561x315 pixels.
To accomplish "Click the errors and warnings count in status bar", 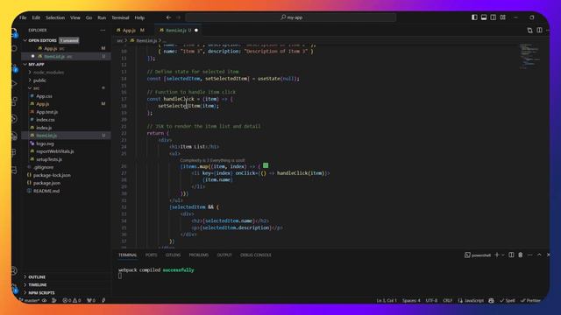I will click(72, 300).
